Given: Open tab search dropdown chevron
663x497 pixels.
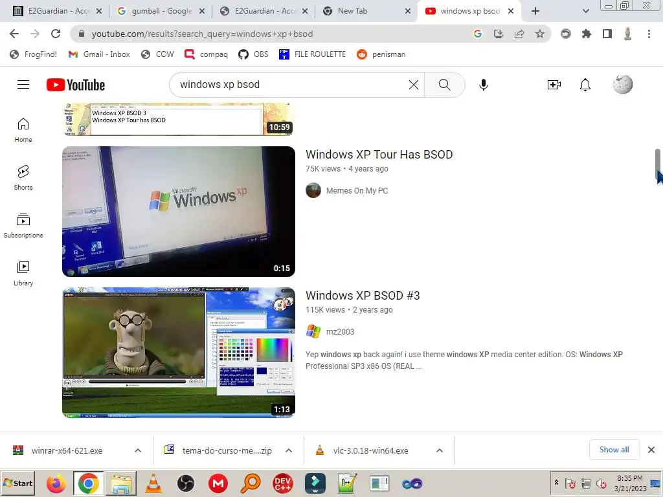Looking at the screenshot, I should click(x=585, y=11).
